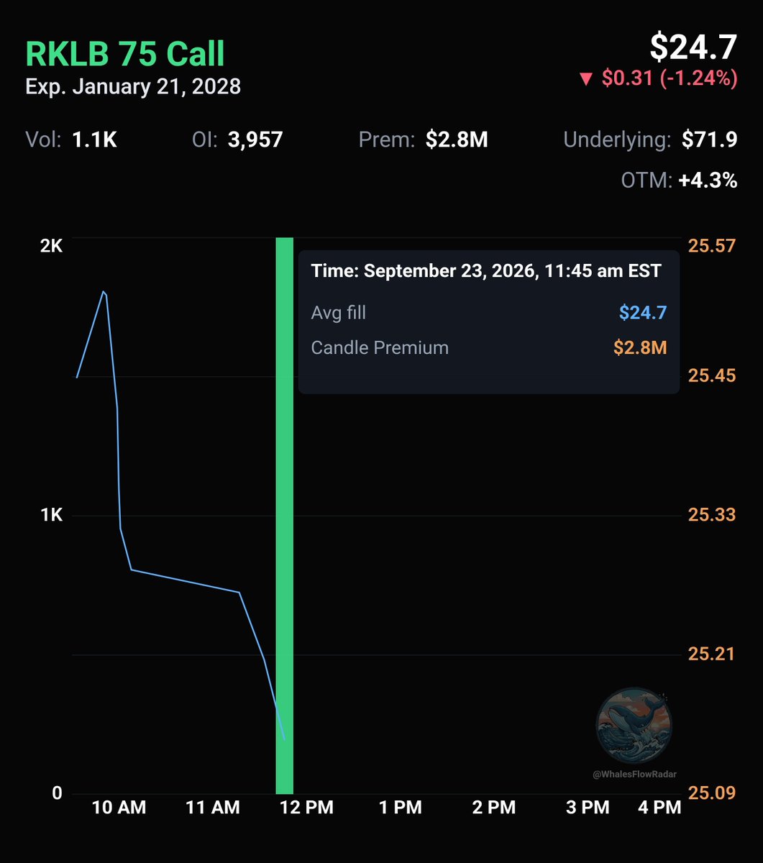
Task: Click the 2K volume axis label
Action: click(x=52, y=245)
